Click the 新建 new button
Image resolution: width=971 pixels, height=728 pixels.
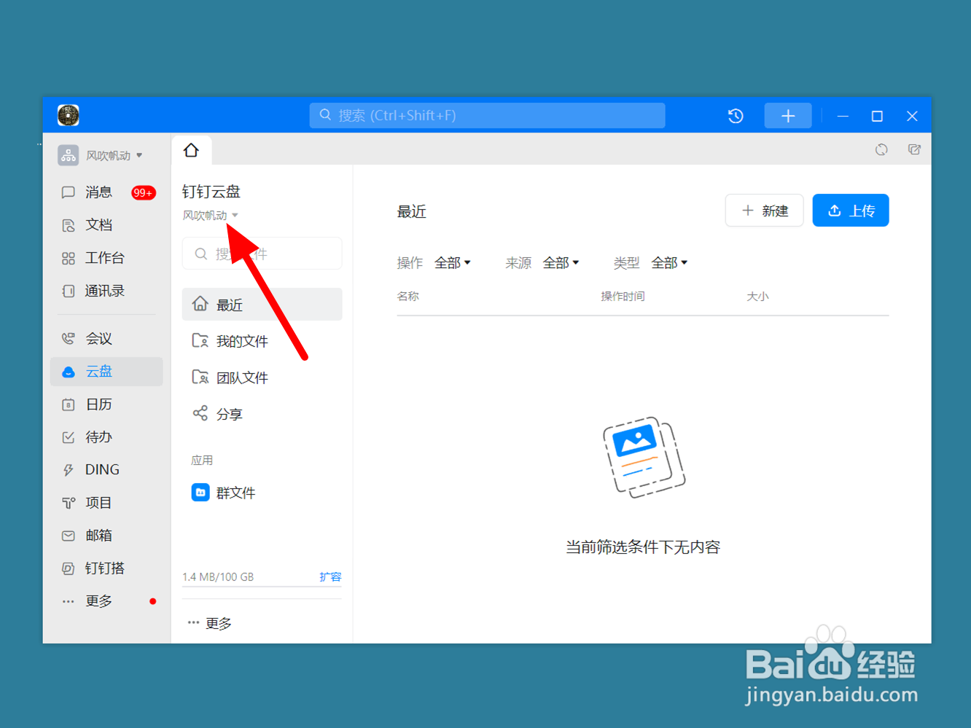764,211
